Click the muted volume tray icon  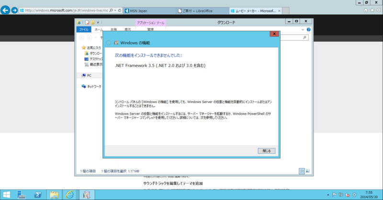tap(347, 195)
